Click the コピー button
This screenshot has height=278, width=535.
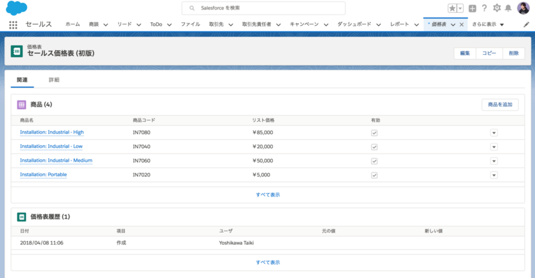point(489,53)
